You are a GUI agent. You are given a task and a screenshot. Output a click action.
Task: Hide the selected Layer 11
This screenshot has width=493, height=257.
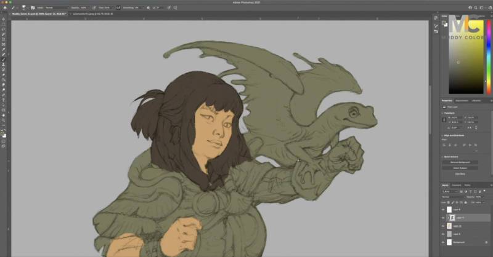[442, 218]
